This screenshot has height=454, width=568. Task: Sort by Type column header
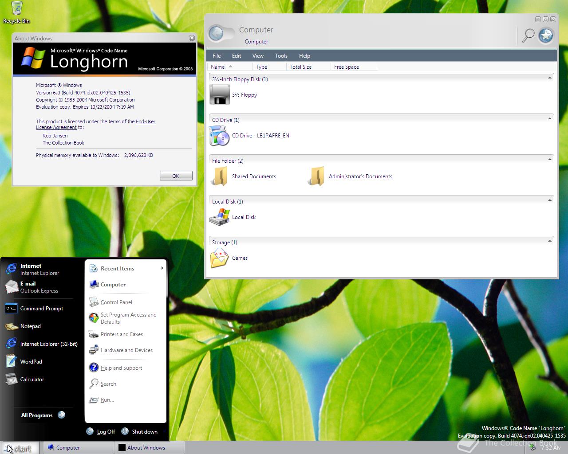point(269,67)
